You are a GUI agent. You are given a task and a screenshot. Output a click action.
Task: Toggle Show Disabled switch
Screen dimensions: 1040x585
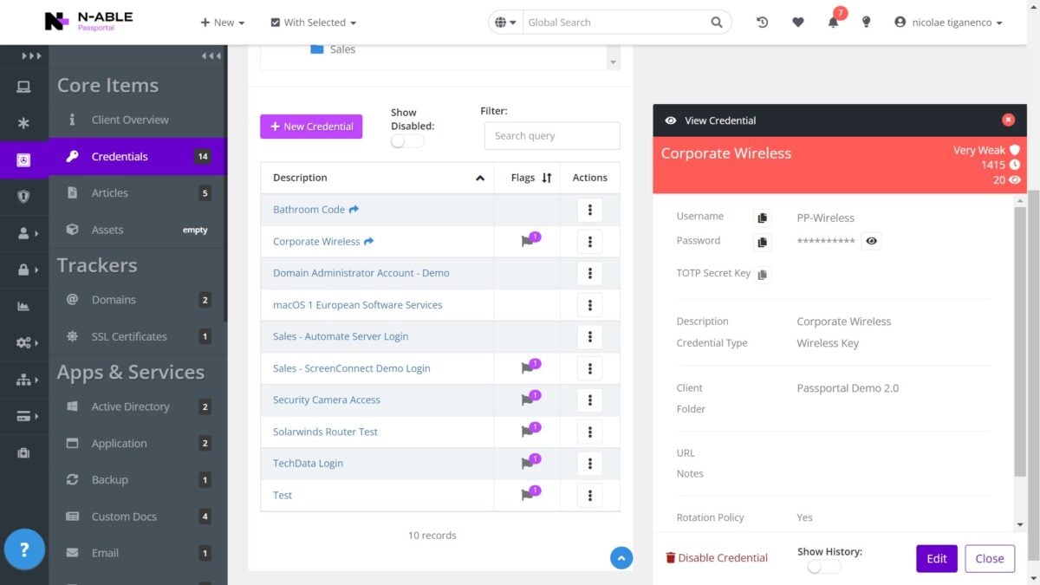coord(406,140)
